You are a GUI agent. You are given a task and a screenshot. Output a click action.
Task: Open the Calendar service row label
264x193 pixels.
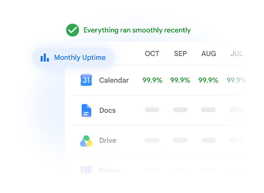pos(114,80)
